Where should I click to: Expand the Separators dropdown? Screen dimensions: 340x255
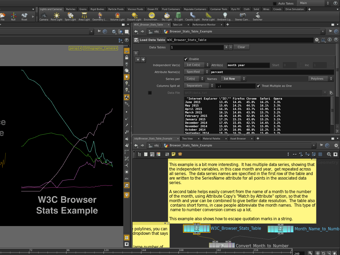click(x=199, y=86)
